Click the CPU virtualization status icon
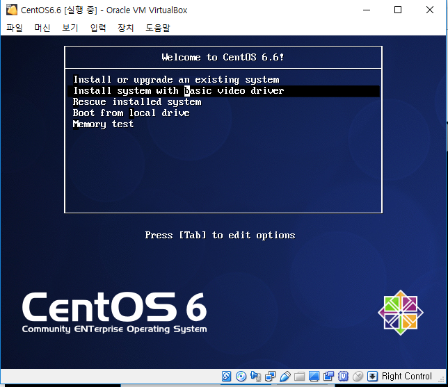448x387 pixels. click(343, 377)
